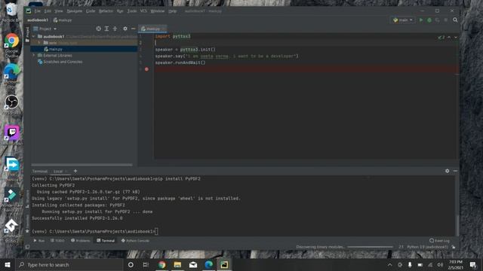Viewport: 483px width, 271px height.
Task: Open the Problems tool window
Action: [81, 241]
